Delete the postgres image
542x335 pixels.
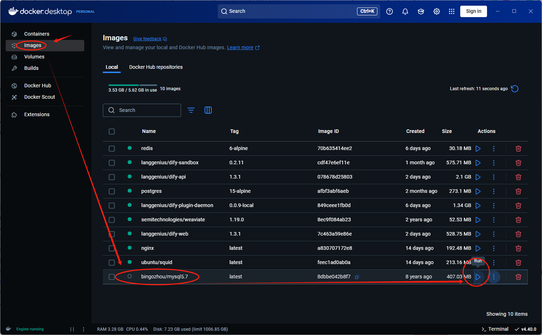(518, 191)
